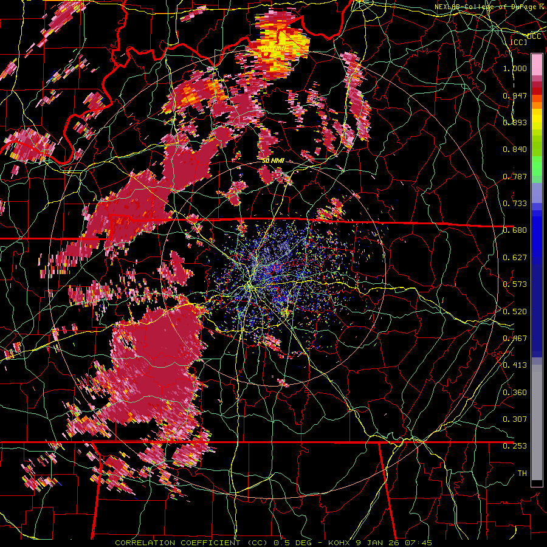Select the bright green segment of color bar
547x547 pixels.
tap(537, 166)
